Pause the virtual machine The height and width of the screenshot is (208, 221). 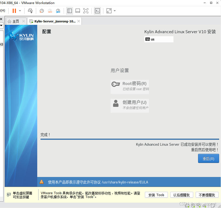coord(14,11)
